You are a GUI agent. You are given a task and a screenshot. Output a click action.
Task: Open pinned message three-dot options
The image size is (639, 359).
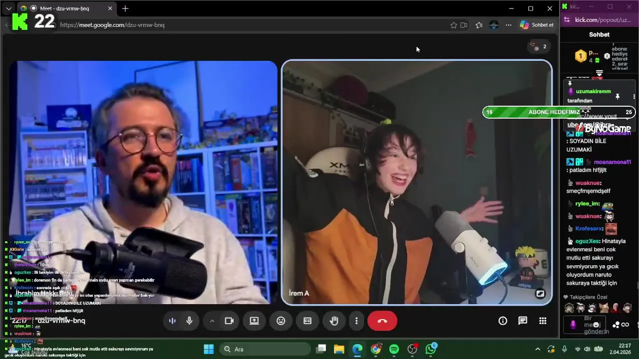(634, 97)
